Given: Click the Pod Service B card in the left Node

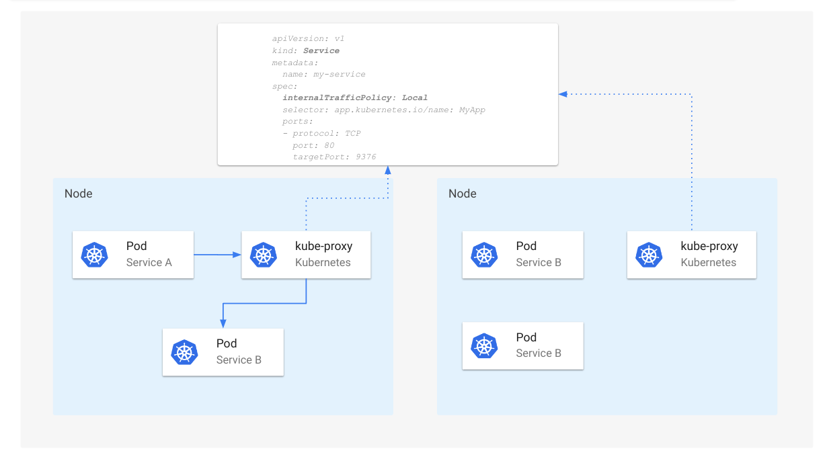Looking at the screenshot, I should point(223,352).
